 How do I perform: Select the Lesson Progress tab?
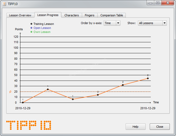click(48, 15)
